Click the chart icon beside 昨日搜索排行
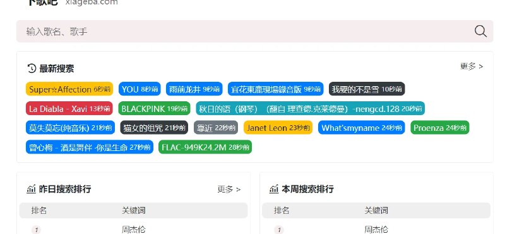Screen dimensions: 505x234 click(31, 189)
